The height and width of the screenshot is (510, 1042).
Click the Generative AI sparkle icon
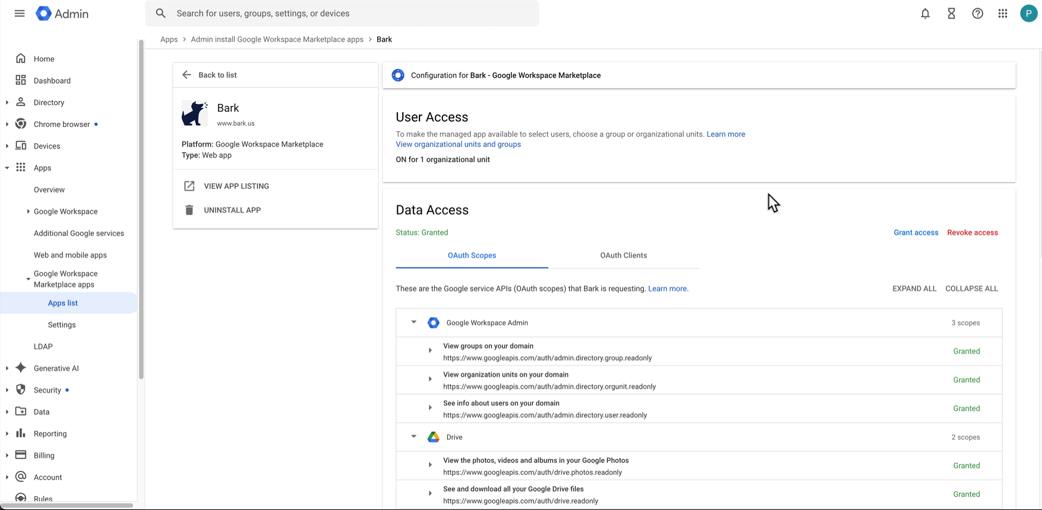(x=21, y=368)
